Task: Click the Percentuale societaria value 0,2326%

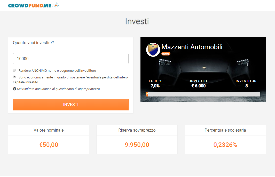Action: point(225,144)
